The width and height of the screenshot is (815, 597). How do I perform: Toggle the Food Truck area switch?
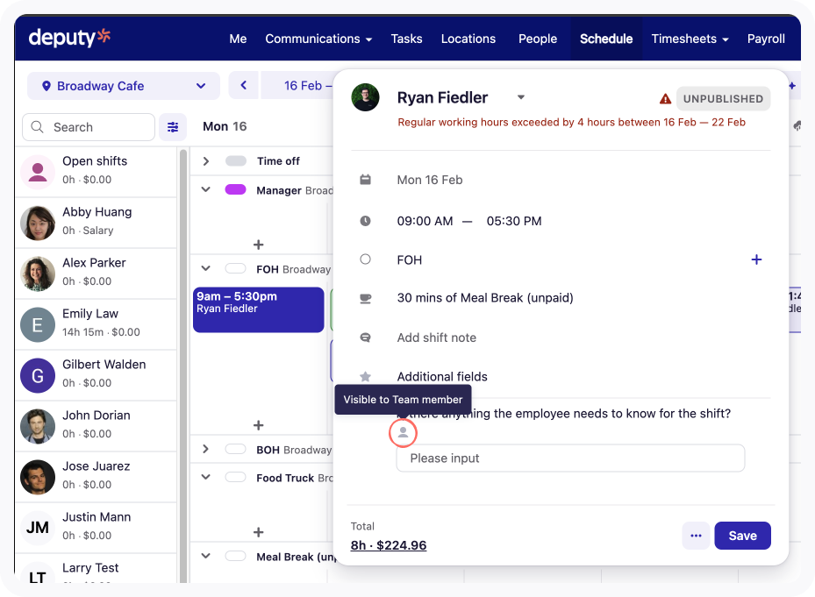[235, 479]
